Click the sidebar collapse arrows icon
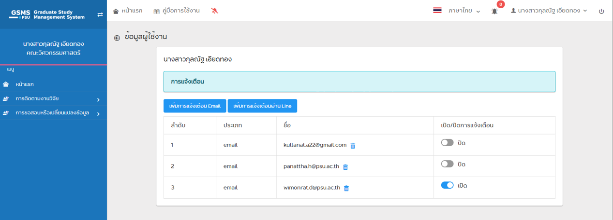 [x=100, y=14]
